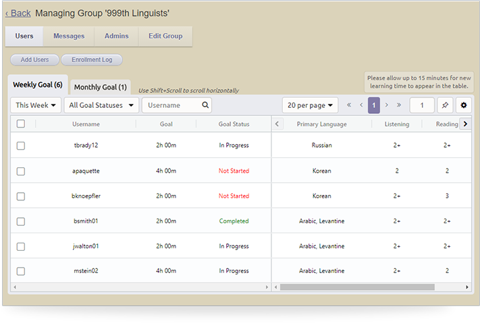Open table settings gear icon
This screenshot has height=323, width=480.
463,105
